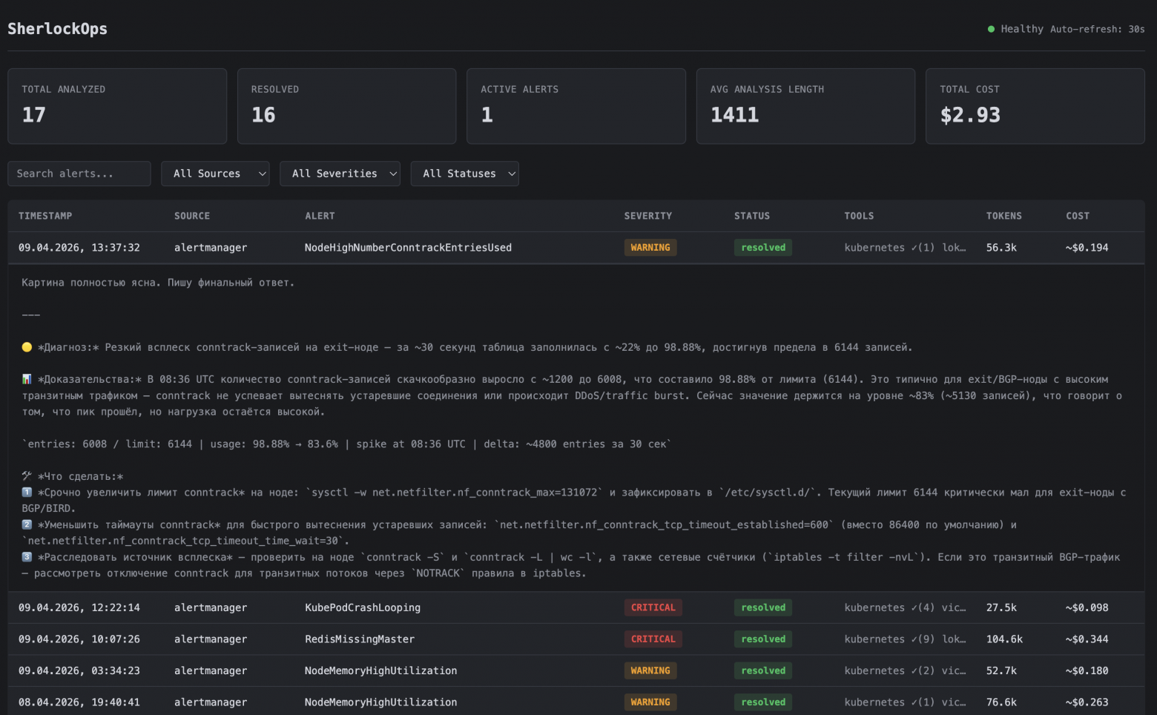Click the CRITICAL badge on RedisMissingMaster

click(653, 639)
